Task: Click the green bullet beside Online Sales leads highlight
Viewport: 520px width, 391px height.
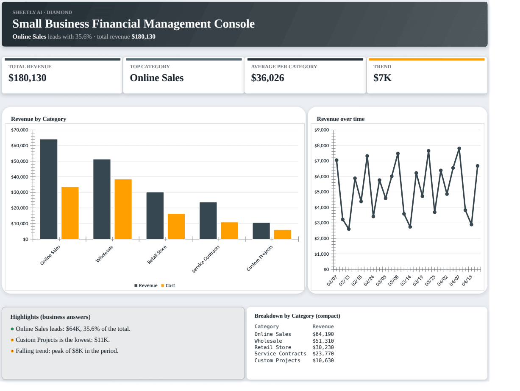Action: pos(12,329)
